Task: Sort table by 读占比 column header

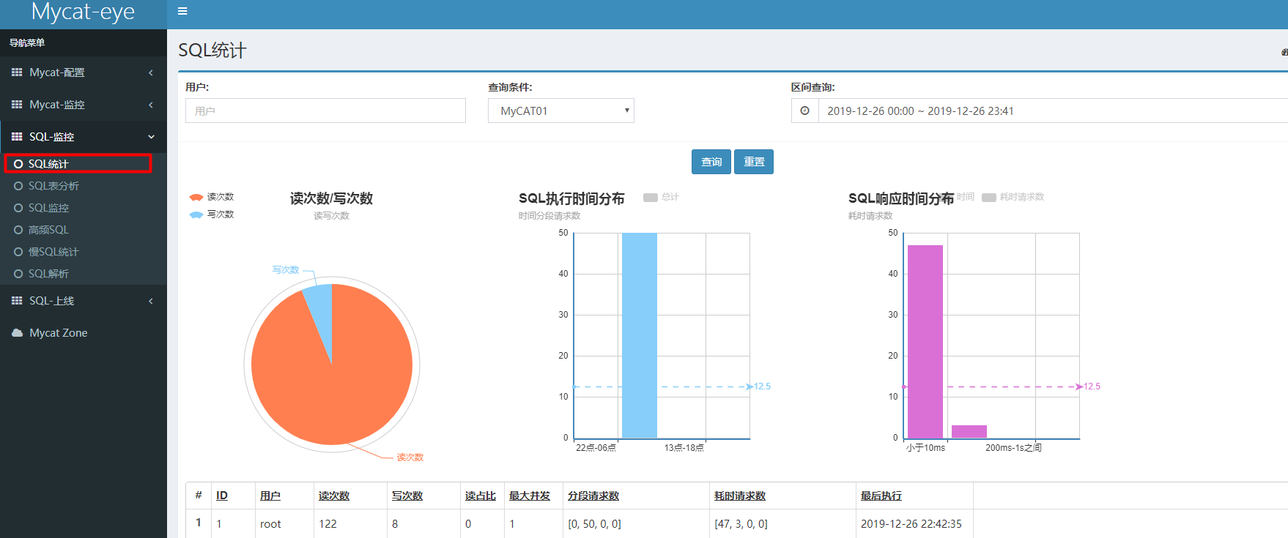Action: (x=481, y=496)
